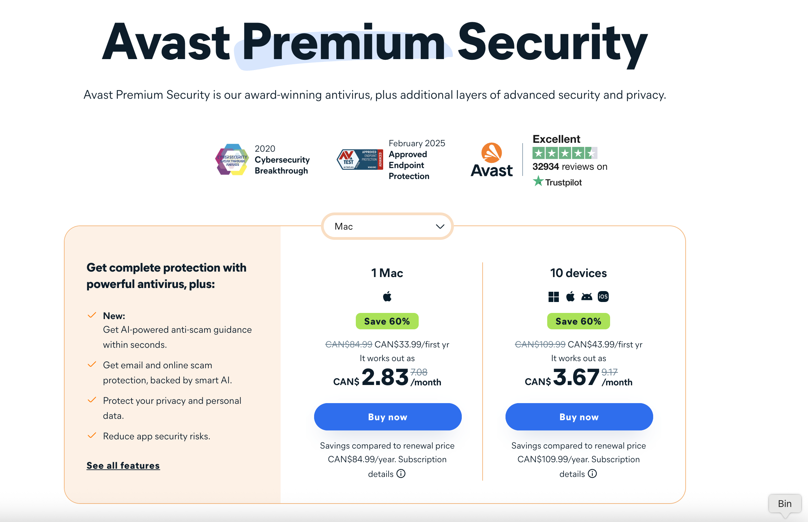Open subscription details info for 10 devices

coord(592,474)
